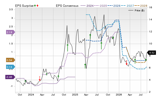Select the EPS Consensus legend title
Image resolution: width=162 pixels, height=96 pixels.
pos(67,6)
